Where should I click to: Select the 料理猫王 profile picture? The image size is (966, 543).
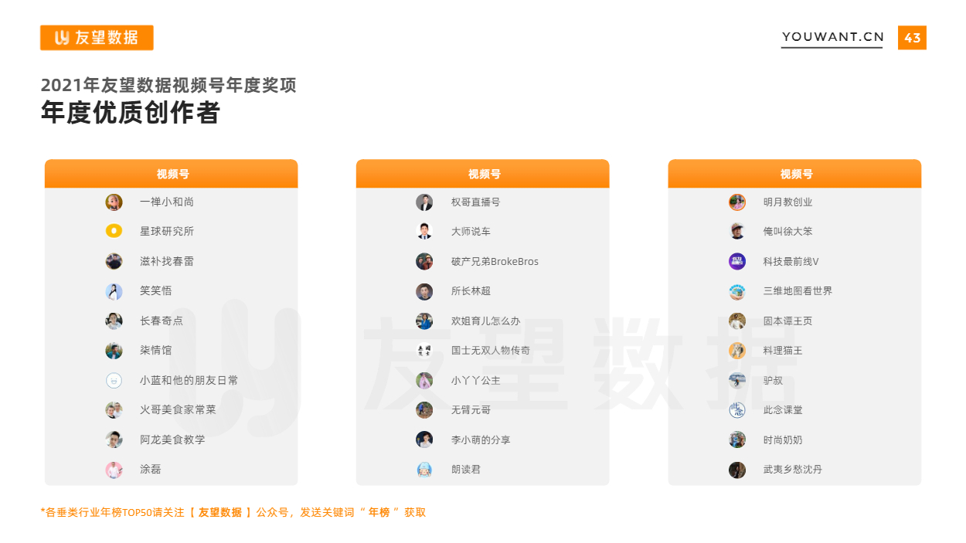(x=737, y=351)
